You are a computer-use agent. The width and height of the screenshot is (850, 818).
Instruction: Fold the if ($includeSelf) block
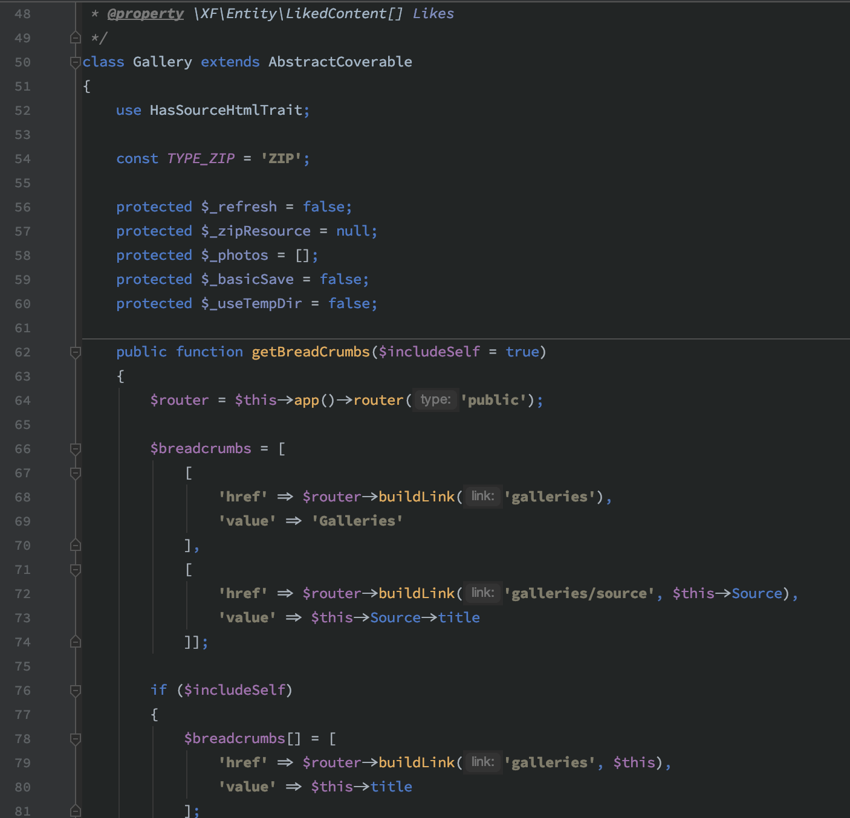pyautogui.click(x=76, y=691)
